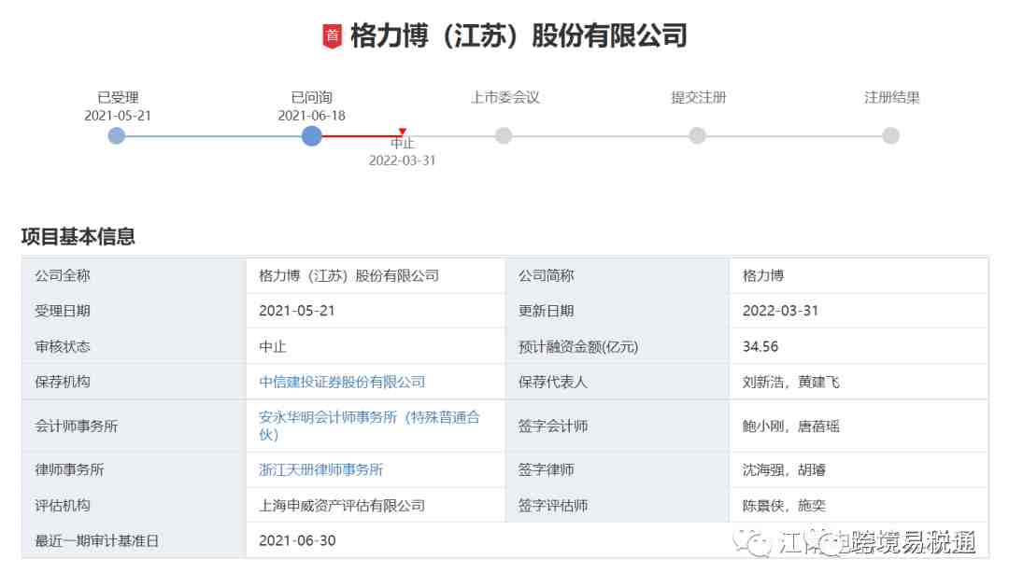Image resolution: width=1009 pixels, height=587 pixels.
Task: Click the 2022-03-31 date under 中止 marker
Action: click(402, 161)
